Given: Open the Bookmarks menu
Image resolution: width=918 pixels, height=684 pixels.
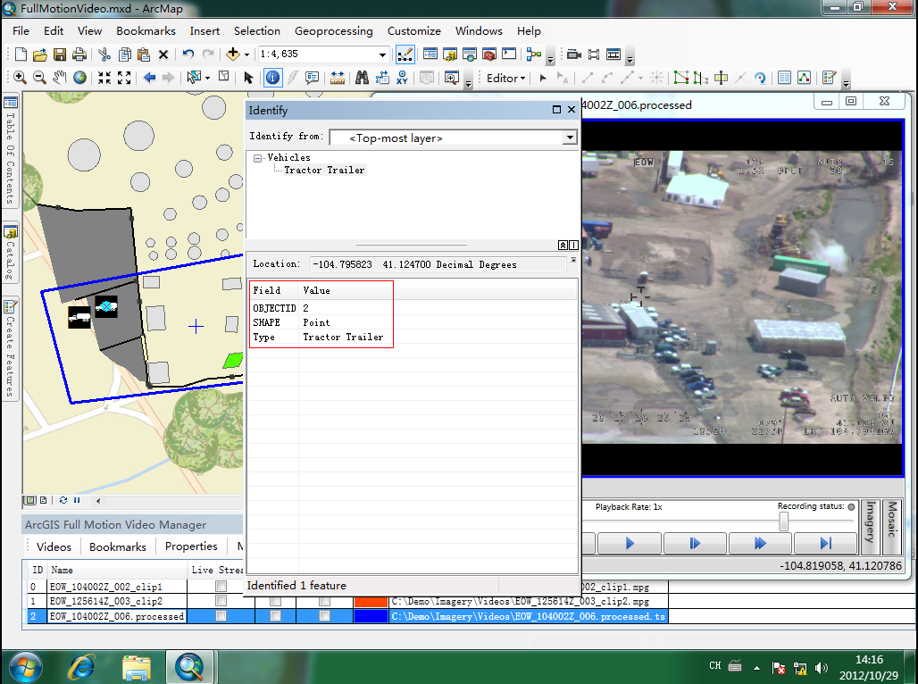Looking at the screenshot, I should click(x=146, y=31).
